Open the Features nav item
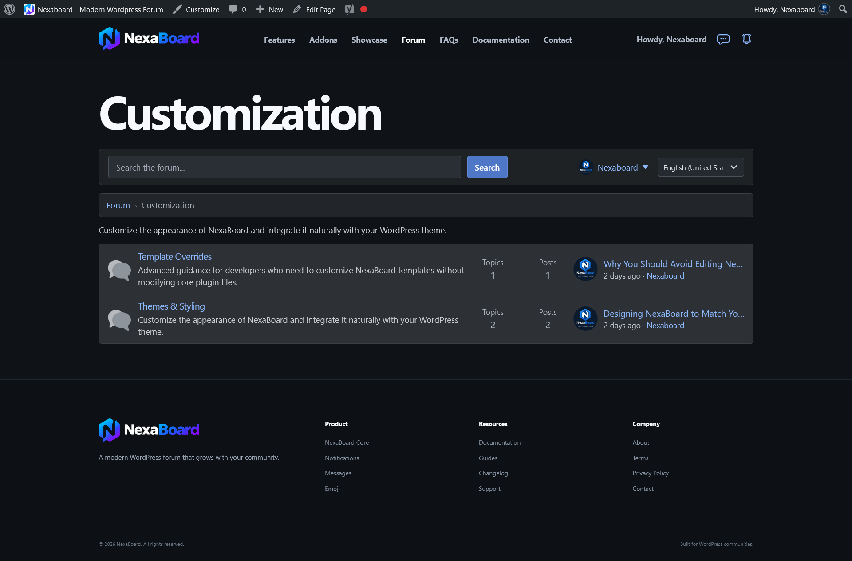The image size is (852, 561). tap(279, 40)
